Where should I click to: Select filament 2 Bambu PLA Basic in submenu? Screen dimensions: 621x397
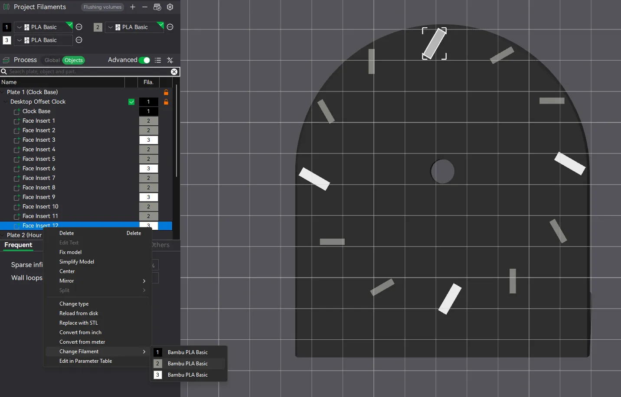click(189, 364)
